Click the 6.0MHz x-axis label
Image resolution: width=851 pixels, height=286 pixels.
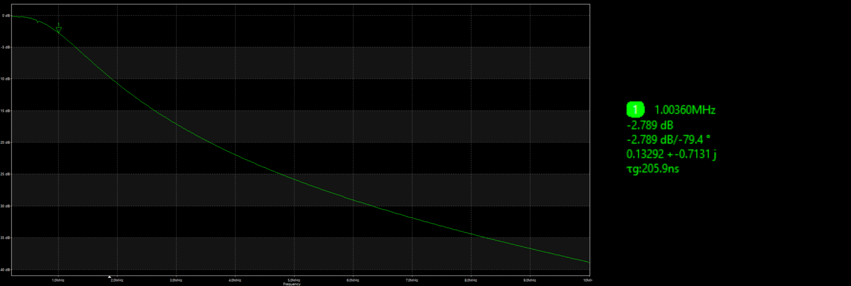[x=353, y=280]
